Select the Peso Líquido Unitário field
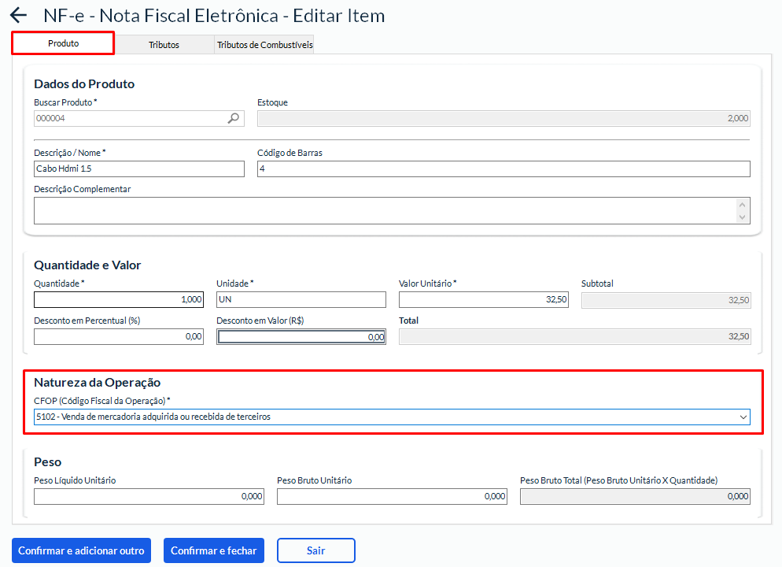782x567 pixels. click(x=149, y=496)
